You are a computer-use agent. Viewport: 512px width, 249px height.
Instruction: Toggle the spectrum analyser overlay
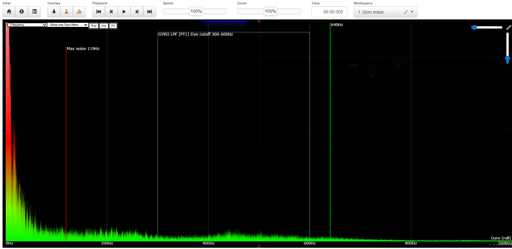coord(79,12)
